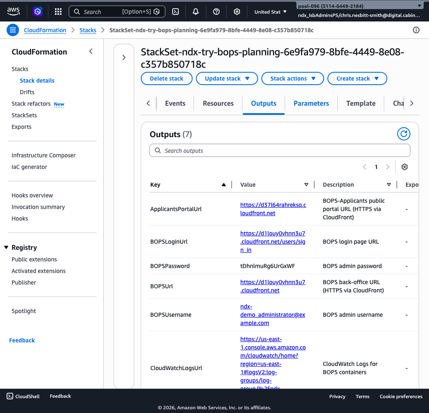
Task: Refresh the Outputs list
Action: click(x=403, y=133)
